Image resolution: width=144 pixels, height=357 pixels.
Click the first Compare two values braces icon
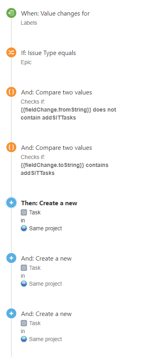(11, 92)
